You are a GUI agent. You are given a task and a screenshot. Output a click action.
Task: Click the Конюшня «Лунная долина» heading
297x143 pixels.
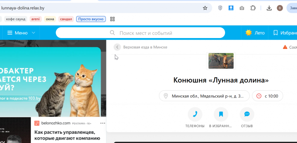221,80
